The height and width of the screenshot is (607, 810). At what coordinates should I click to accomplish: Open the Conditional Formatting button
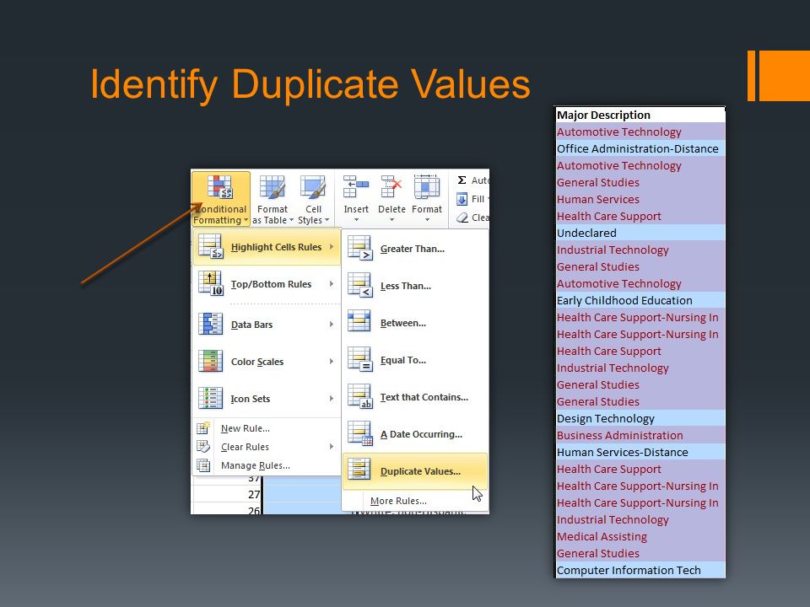[220, 199]
